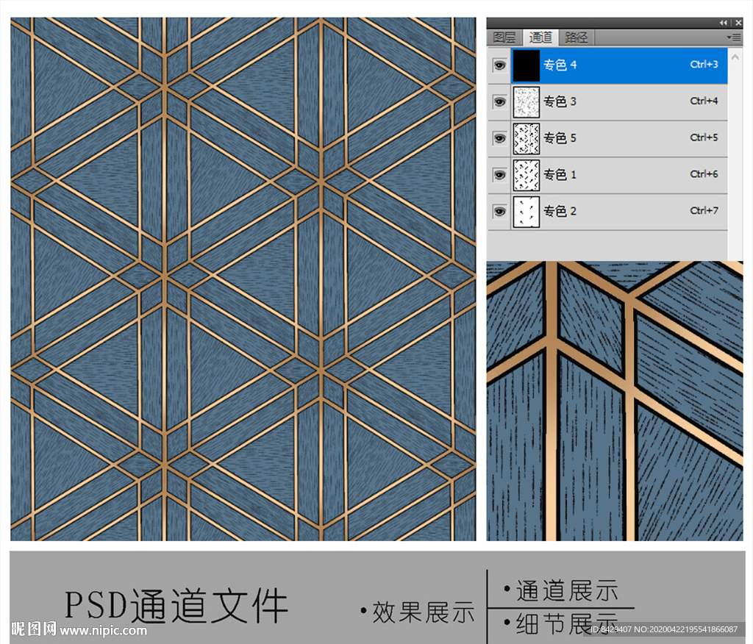Hide the 专色 5 channel via eye icon

point(500,138)
